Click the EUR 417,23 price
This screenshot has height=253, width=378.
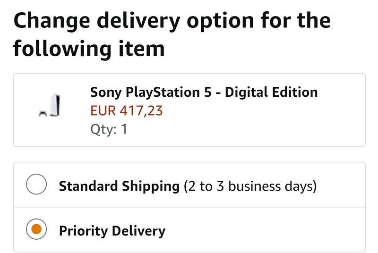point(127,110)
